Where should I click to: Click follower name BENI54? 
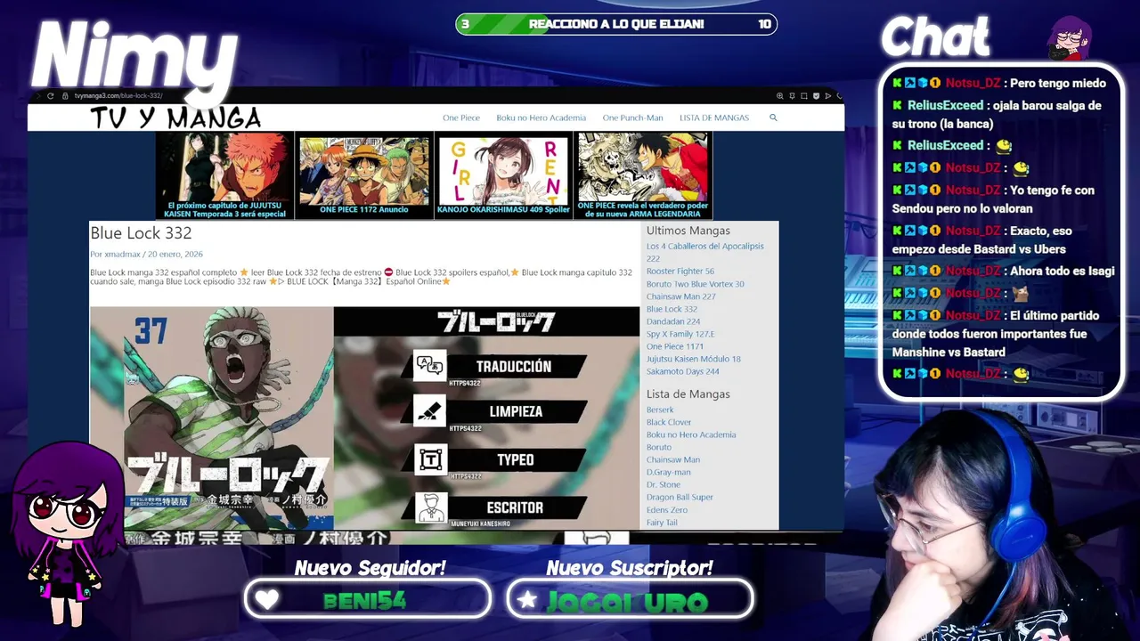tap(365, 600)
